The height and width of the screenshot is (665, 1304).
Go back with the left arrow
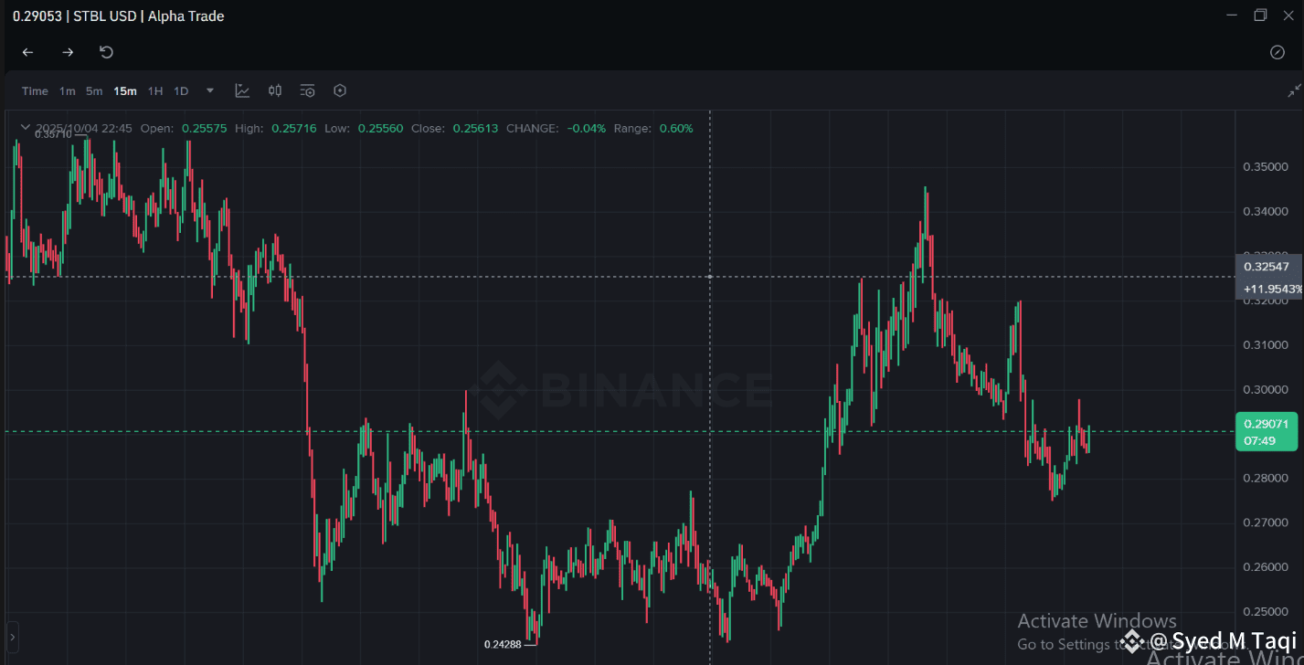pyautogui.click(x=27, y=52)
